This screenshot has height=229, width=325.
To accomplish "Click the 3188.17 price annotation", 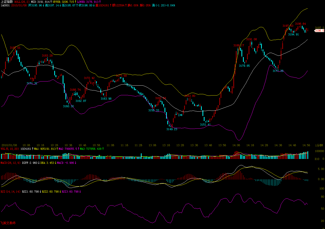I will click(x=239, y=45).
